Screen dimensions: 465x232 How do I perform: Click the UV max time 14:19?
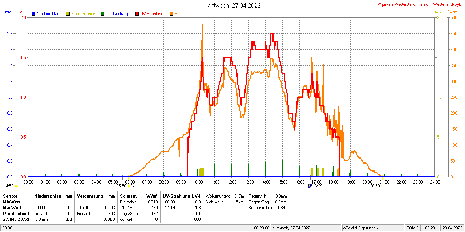pos(170,208)
